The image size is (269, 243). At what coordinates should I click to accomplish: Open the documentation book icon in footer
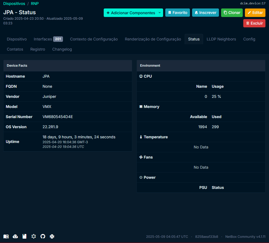6,236
